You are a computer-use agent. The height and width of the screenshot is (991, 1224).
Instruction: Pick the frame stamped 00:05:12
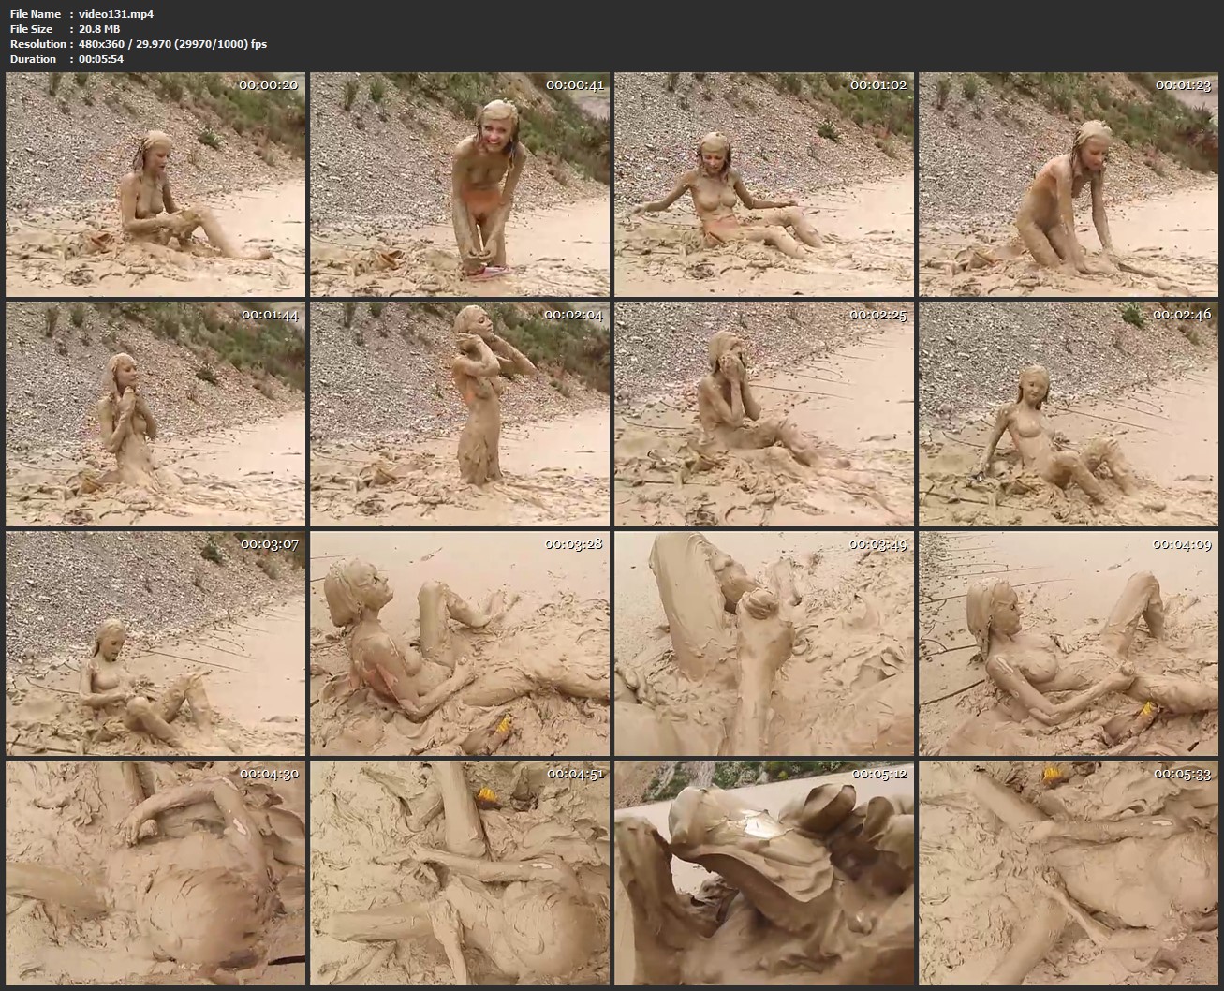(x=764, y=873)
